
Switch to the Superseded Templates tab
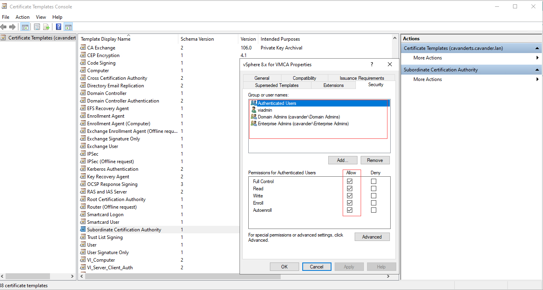pyautogui.click(x=277, y=85)
